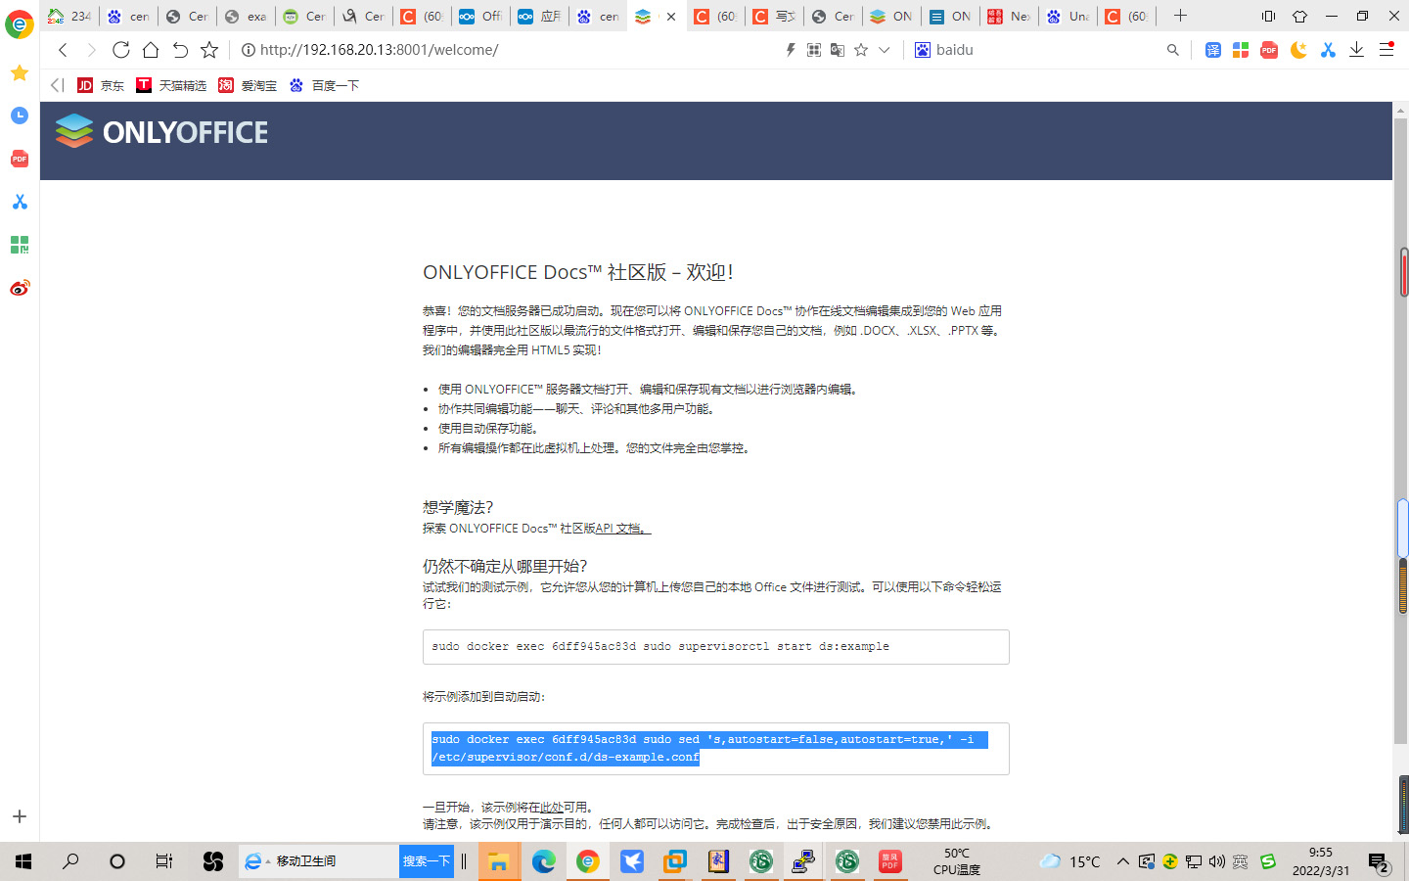Open the 百度一下 bookmark
This screenshot has height=881, width=1409.
324,85
